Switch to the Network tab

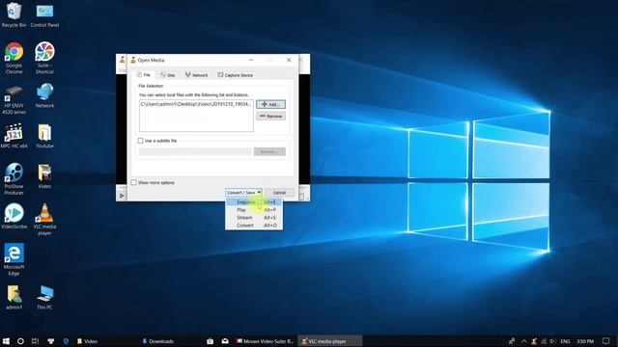[196, 75]
